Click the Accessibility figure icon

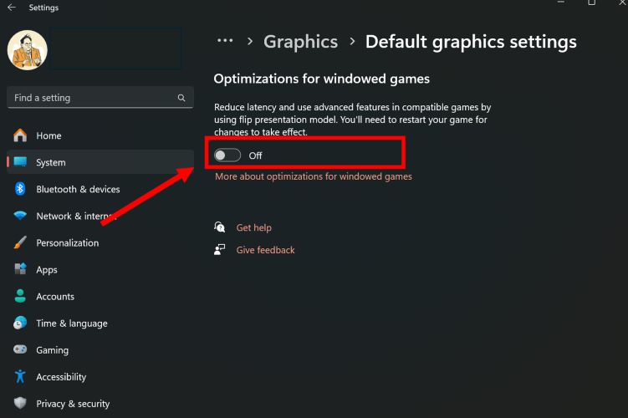click(x=20, y=376)
